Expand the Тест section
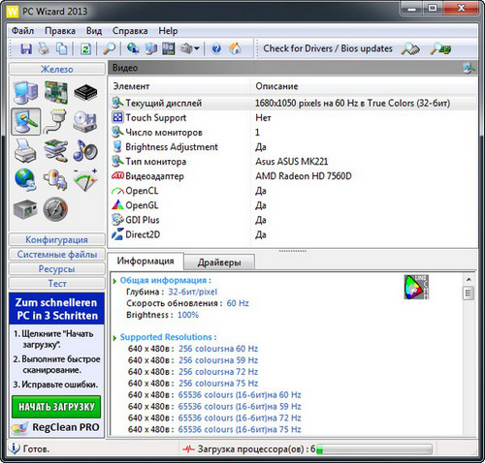 pos(57,284)
